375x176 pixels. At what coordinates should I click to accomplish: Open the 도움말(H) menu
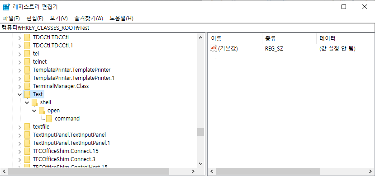121,19
